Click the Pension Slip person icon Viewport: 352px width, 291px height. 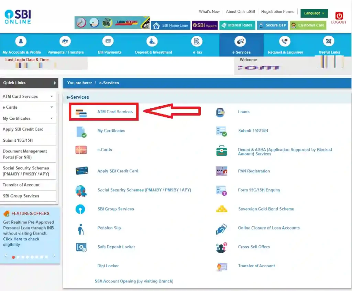click(80, 229)
